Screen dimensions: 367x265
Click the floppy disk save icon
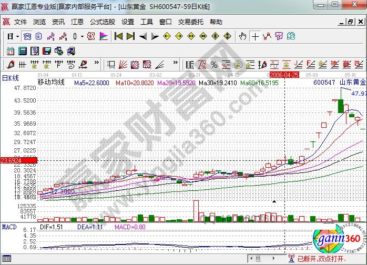(x=46, y=51)
